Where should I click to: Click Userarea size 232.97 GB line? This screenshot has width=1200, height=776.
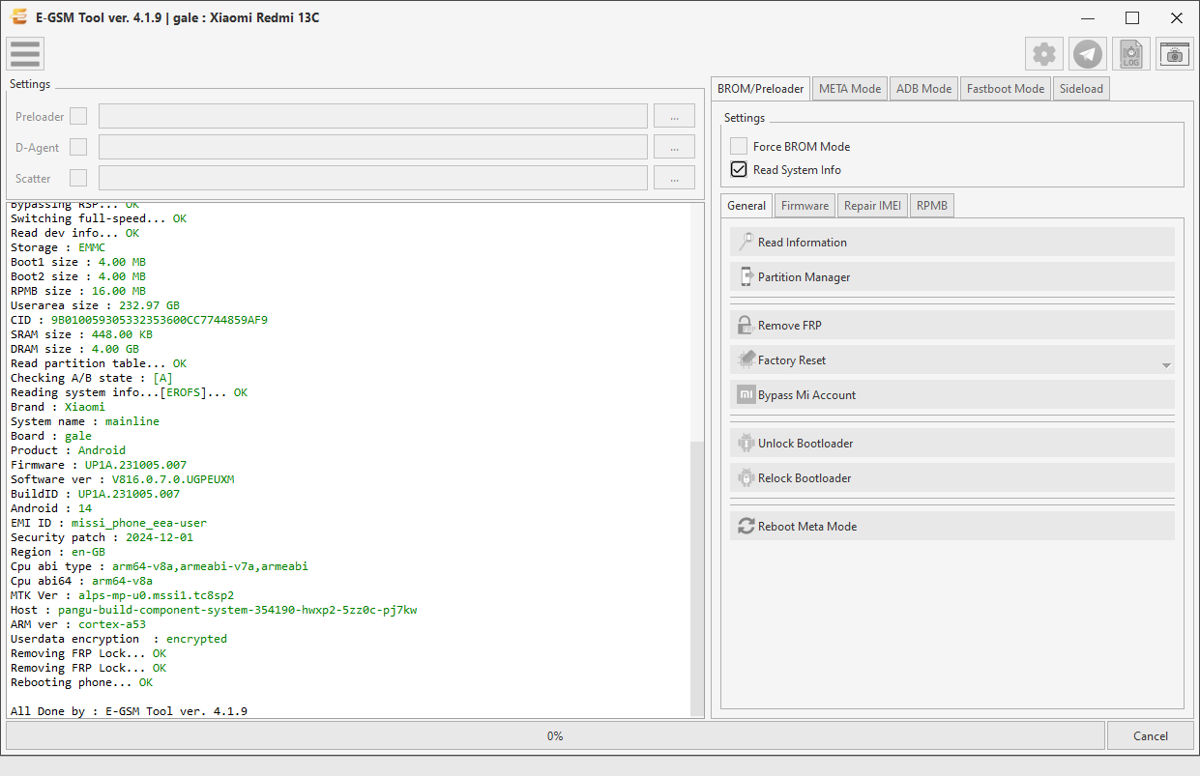pos(95,305)
